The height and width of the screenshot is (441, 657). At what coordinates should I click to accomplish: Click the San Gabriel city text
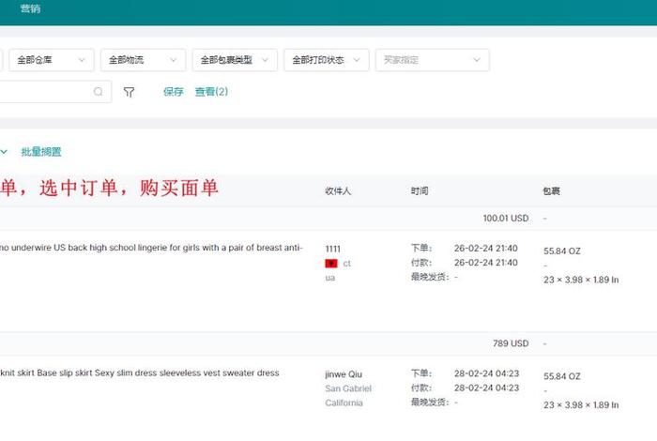coord(348,388)
